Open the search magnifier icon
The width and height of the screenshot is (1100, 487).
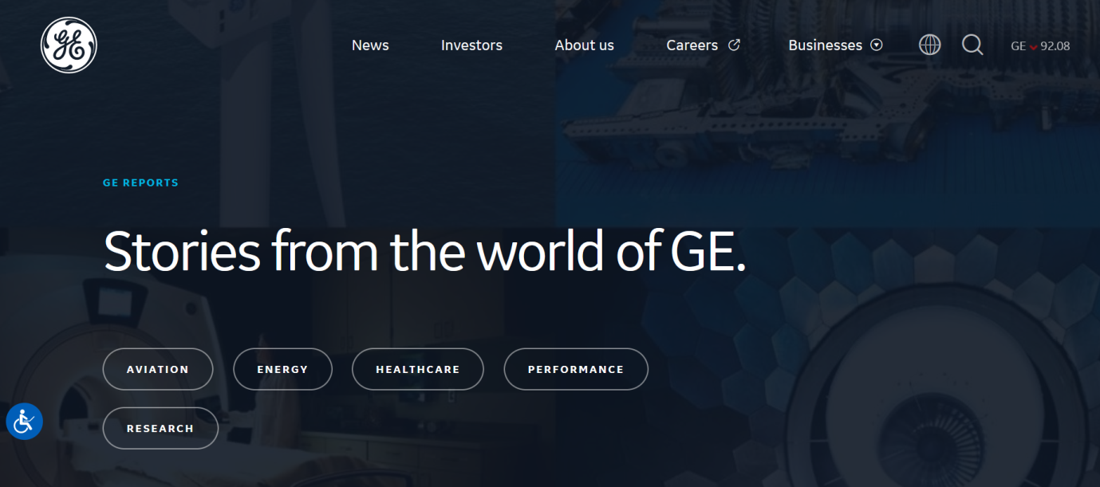(x=972, y=45)
